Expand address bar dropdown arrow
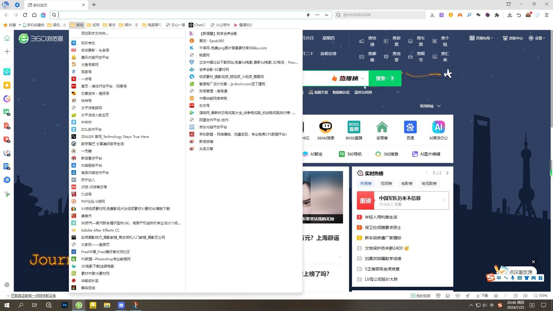The width and height of the screenshot is (553, 311). (x=327, y=15)
